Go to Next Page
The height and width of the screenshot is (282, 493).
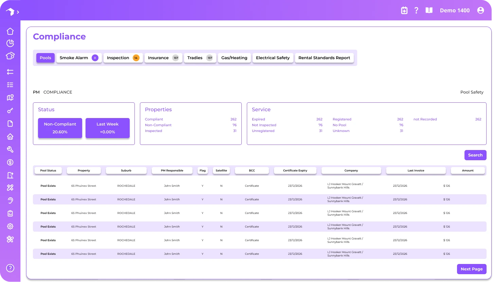(x=471, y=269)
